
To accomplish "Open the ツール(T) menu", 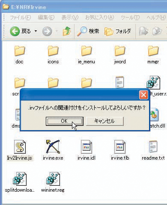I will pyautogui.click(x=130, y=18).
